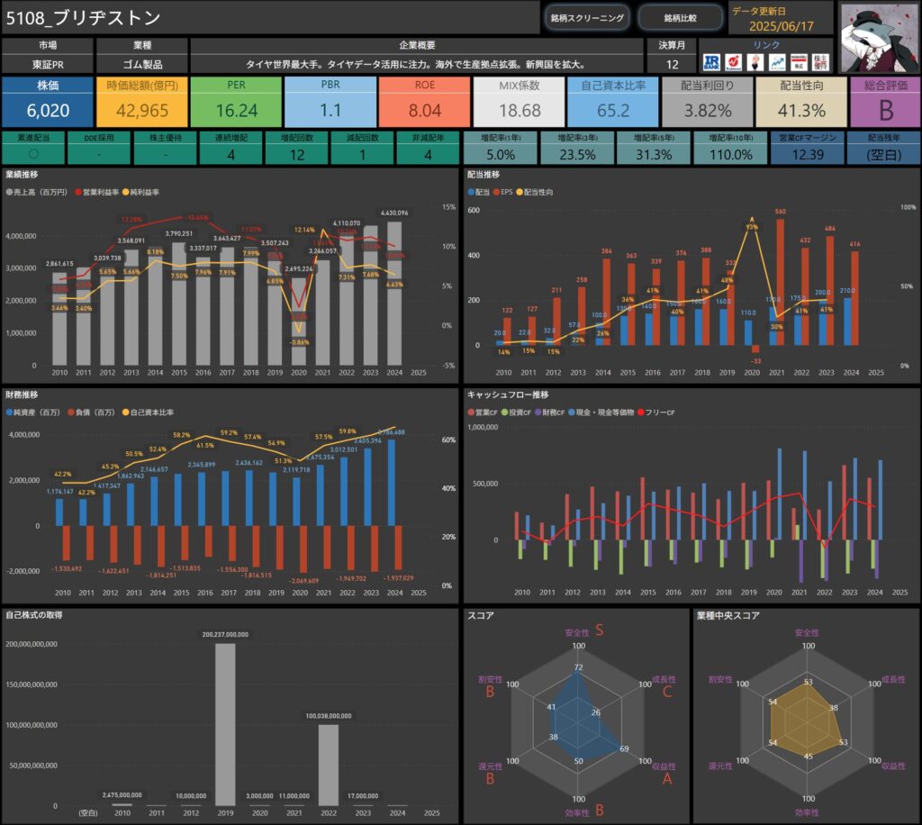Click the 現金・現金等価物 legend dot
This screenshot has width=922, height=825.
pos(572,412)
